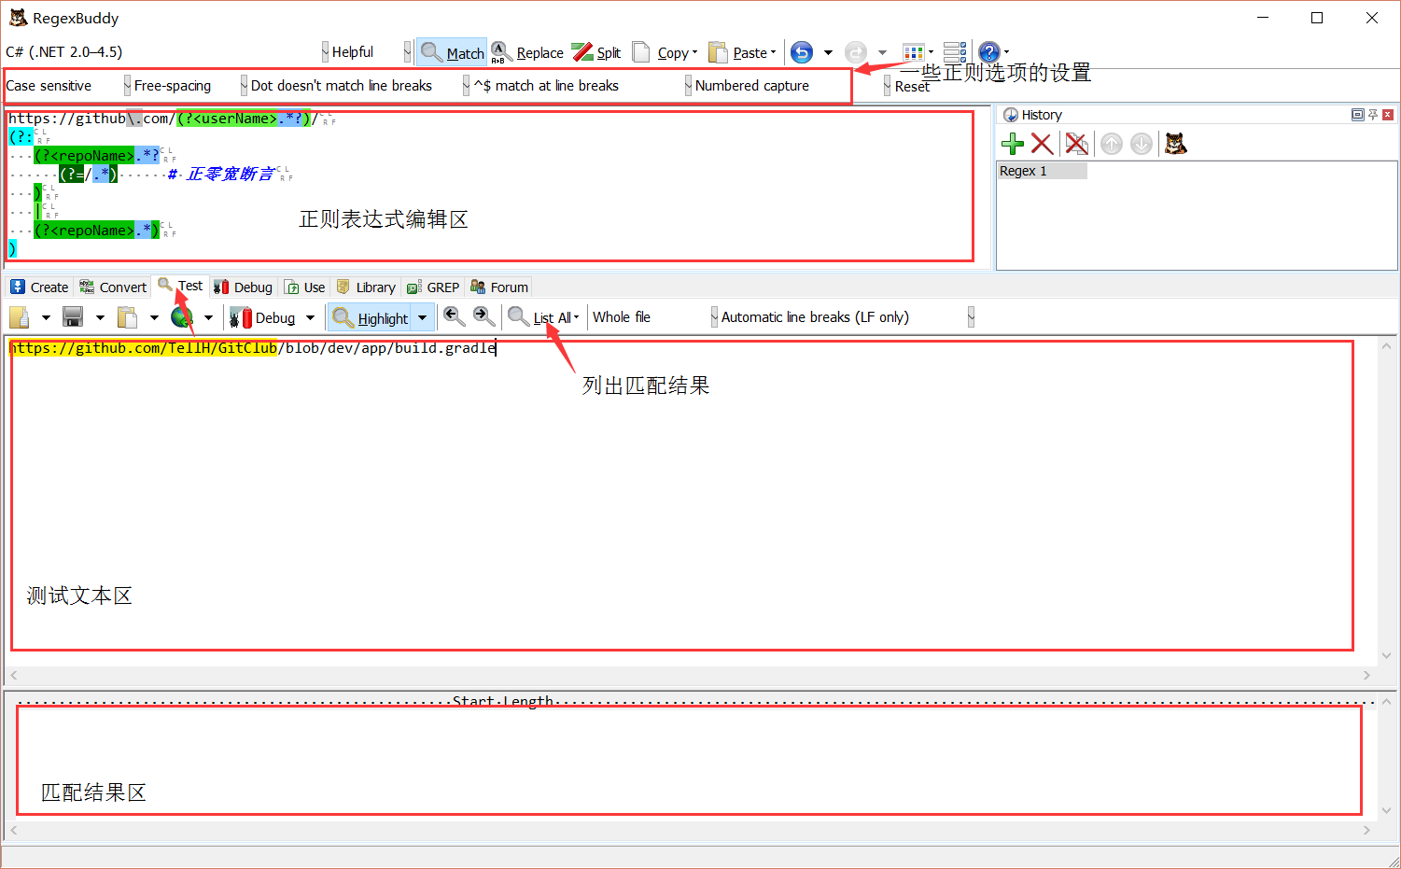The height and width of the screenshot is (869, 1401).
Task: Click the preferences list icon
Action: [955, 52]
